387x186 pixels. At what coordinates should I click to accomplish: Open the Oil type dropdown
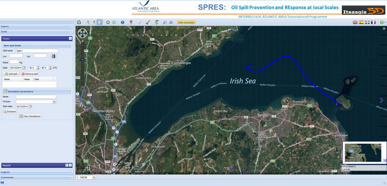click(54, 101)
